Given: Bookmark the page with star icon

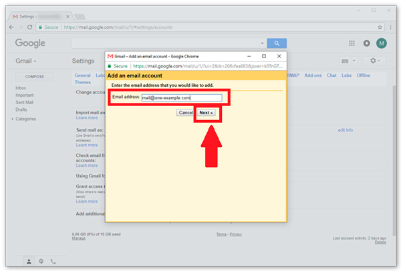Looking at the screenshot, I should point(380,27).
